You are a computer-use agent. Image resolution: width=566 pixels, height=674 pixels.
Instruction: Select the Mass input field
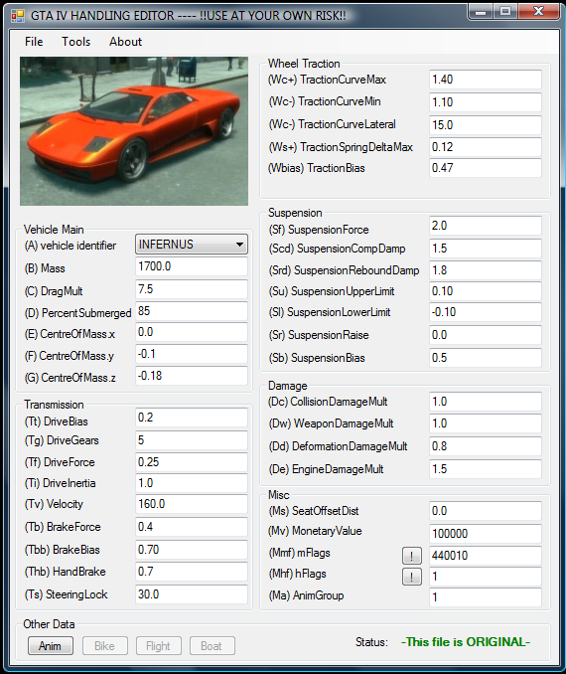coord(192,266)
